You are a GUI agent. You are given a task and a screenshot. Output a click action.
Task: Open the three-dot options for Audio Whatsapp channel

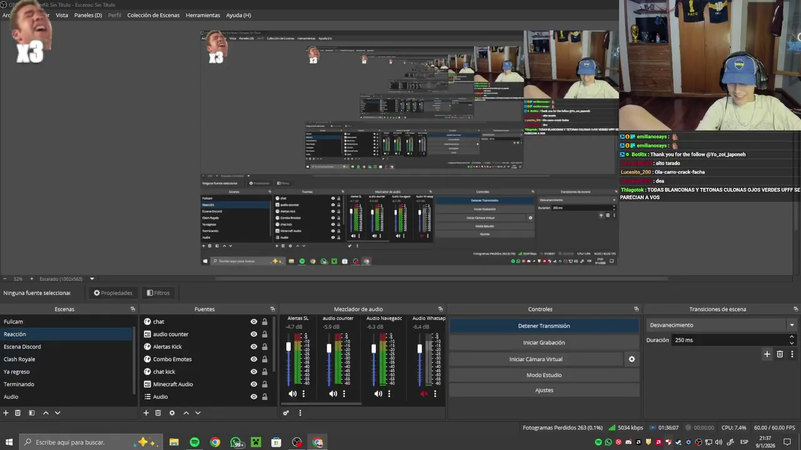(x=435, y=394)
